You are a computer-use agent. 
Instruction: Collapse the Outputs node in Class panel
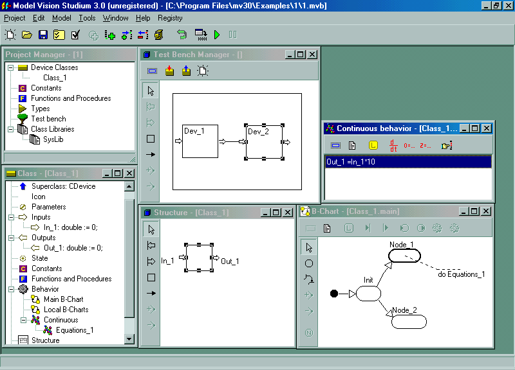click(x=12, y=238)
